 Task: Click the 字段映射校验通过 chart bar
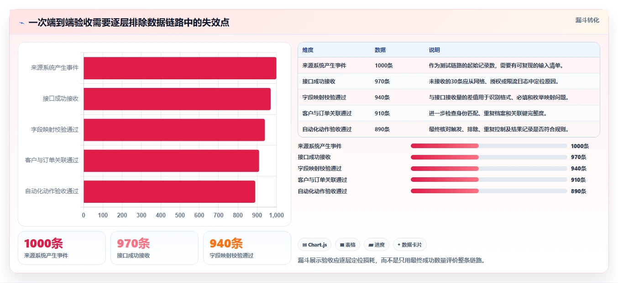pos(174,130)
